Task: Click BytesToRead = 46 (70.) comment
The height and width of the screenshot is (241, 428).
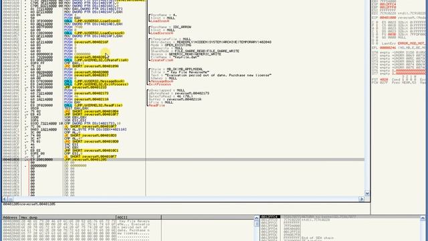Action: 172,96
